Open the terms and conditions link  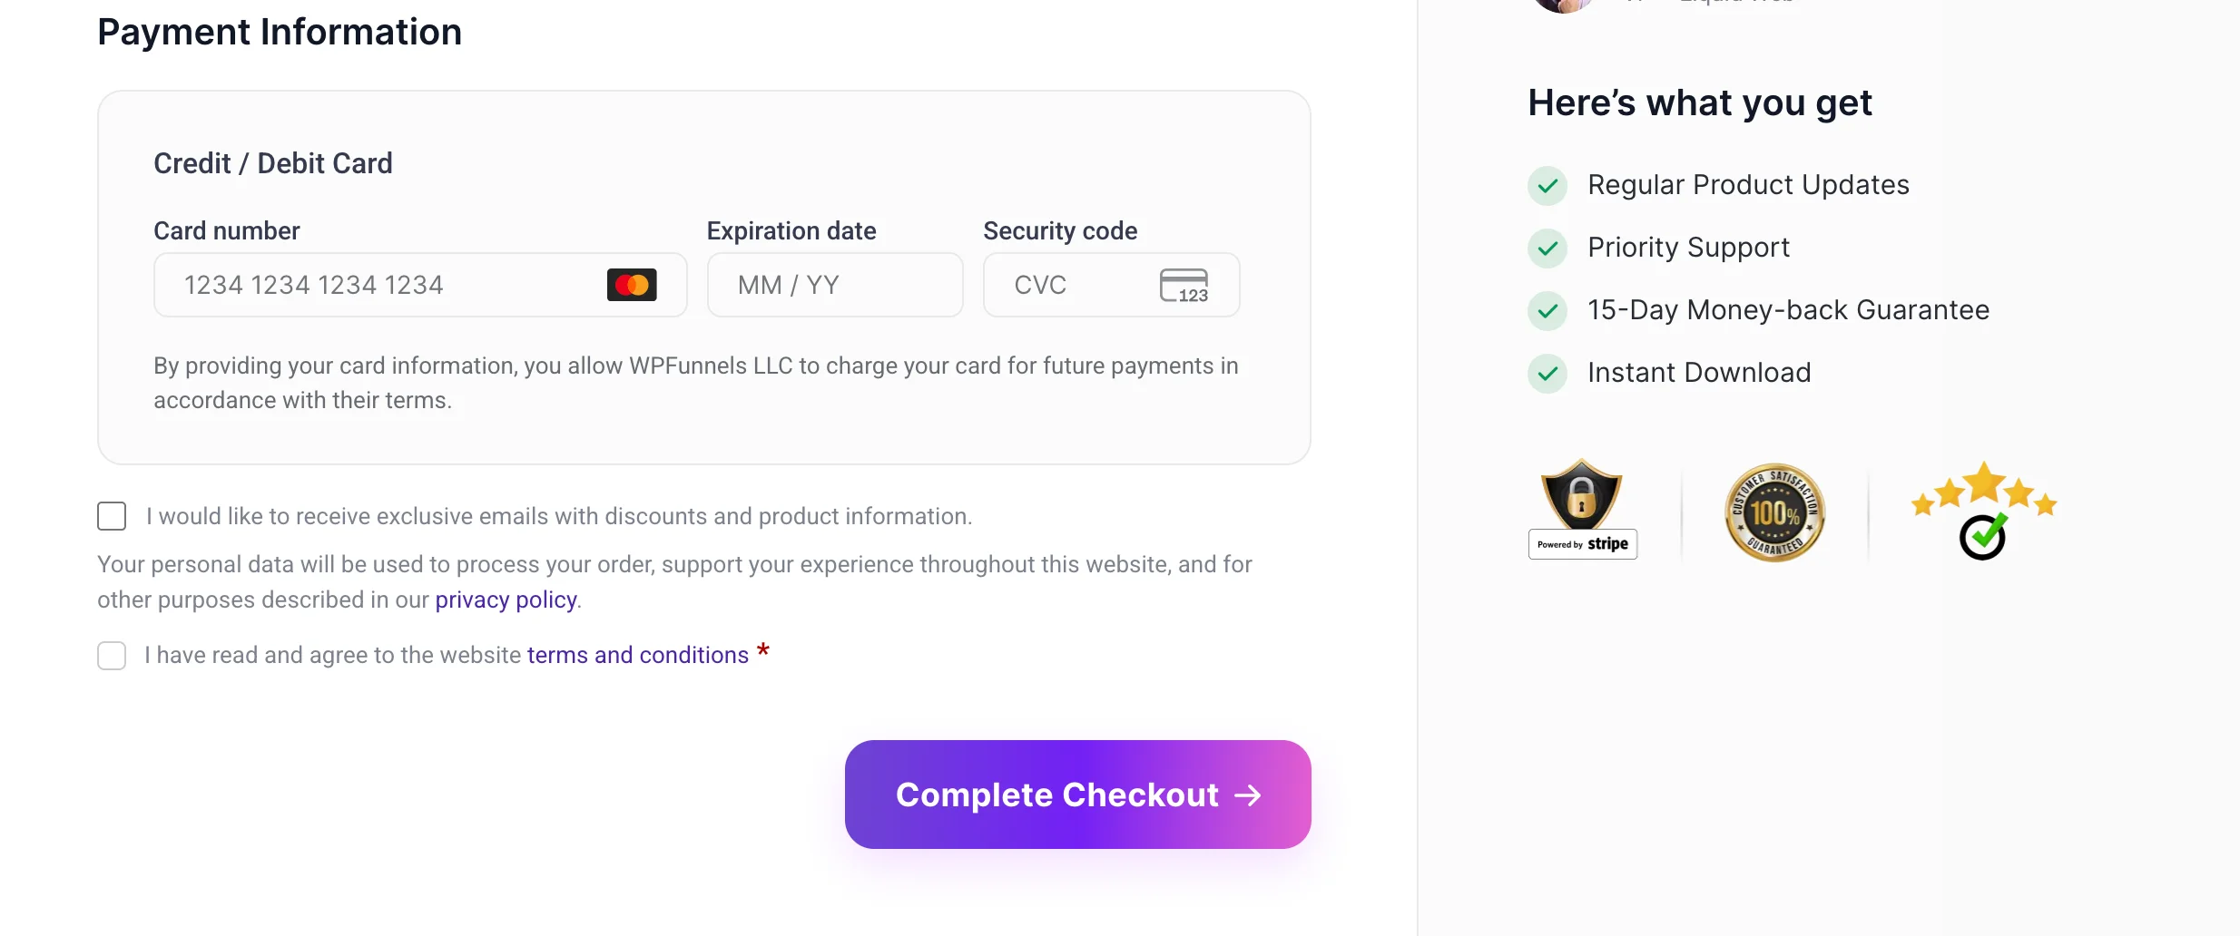click(x=637, y=656)
